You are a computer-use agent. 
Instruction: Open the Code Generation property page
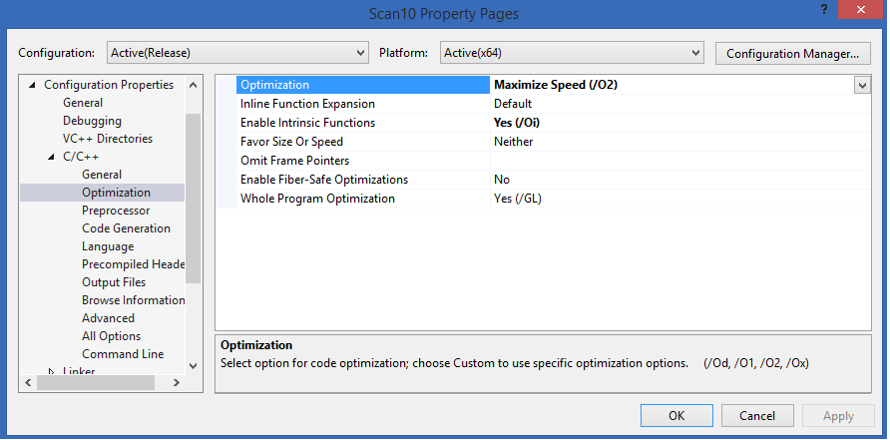pos(126,228)
